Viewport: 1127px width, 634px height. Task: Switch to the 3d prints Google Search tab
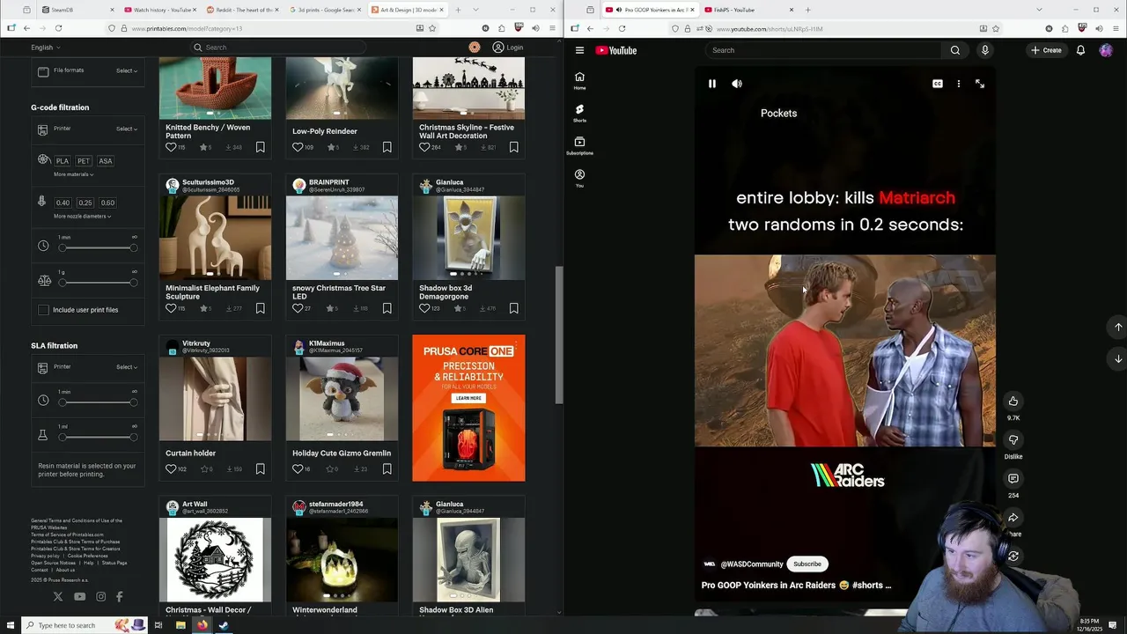(x=324, y=10)
